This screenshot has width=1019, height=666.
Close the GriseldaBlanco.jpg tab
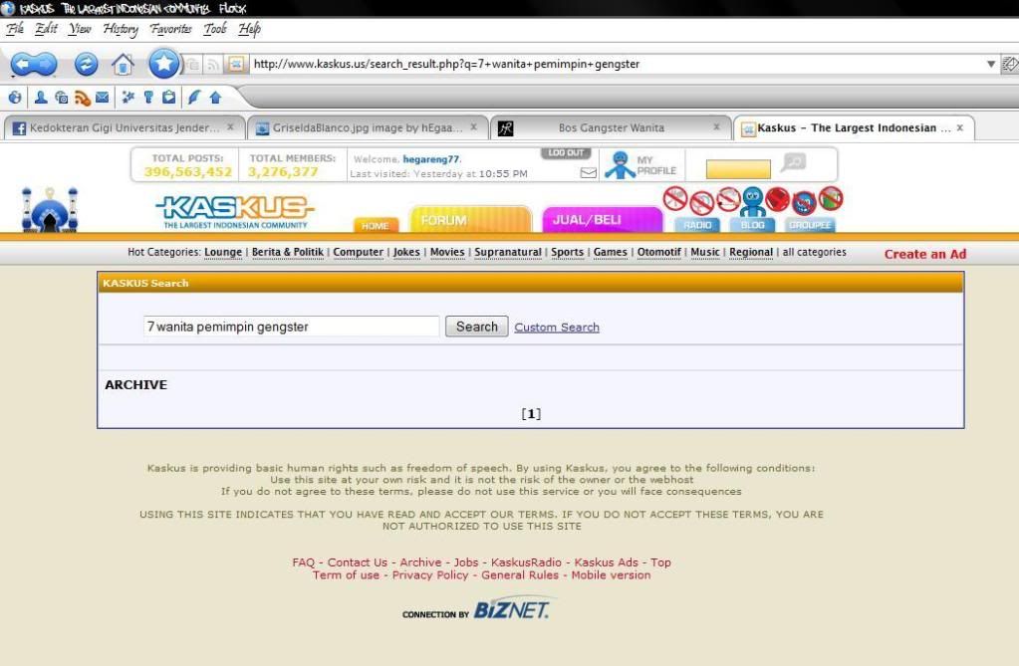(x=474, y=127)
